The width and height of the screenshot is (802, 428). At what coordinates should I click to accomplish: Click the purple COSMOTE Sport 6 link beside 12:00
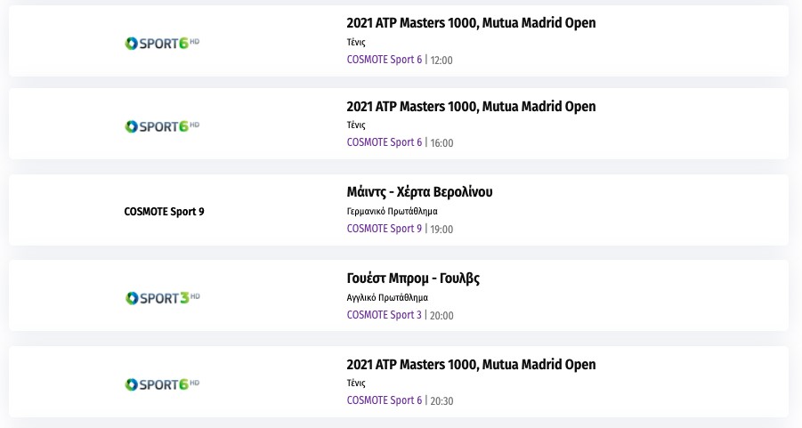tap(385, 60)
